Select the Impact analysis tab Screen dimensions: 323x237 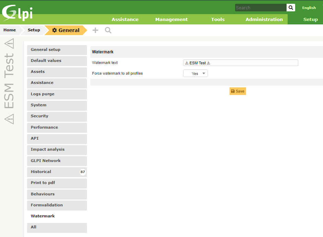coord(57,150)
